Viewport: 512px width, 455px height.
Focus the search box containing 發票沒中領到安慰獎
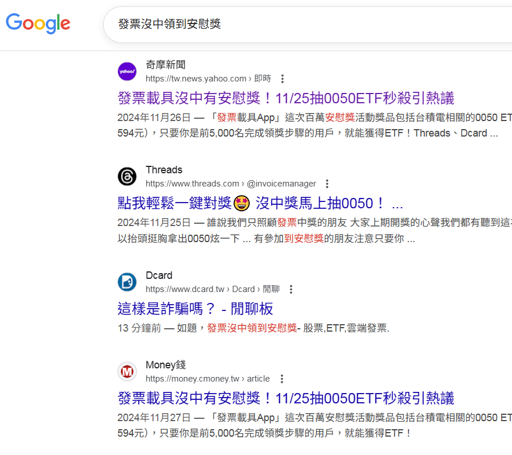(x=308, y=24)
